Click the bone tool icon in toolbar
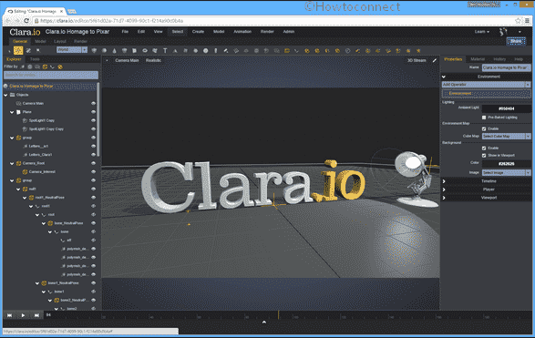 [296, 50]
